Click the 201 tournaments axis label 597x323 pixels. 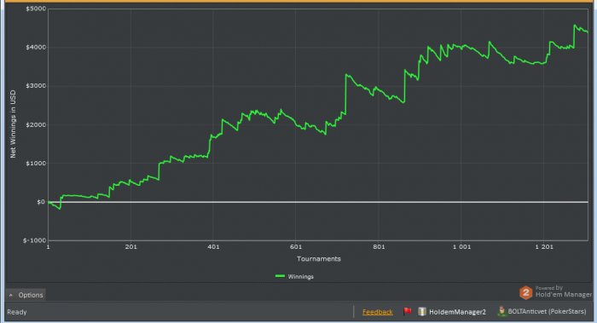tap(131, 247)
